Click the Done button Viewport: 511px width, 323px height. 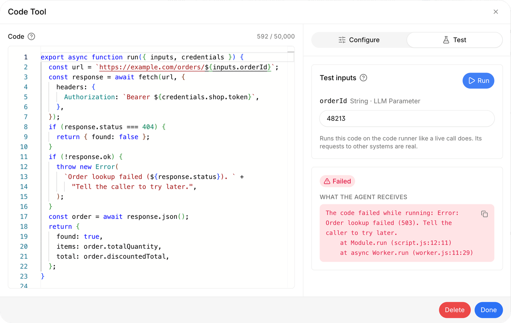click(x=489, y=310)
